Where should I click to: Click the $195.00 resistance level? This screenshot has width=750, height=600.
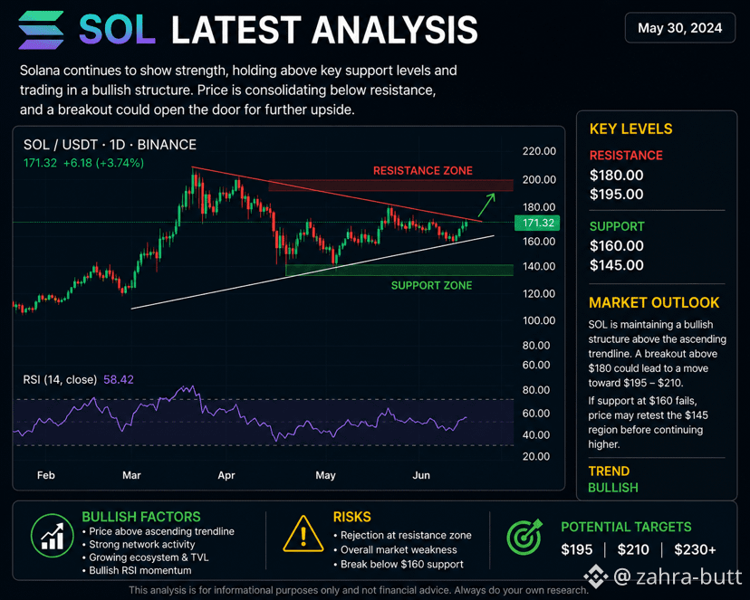pyautogui.click(x=617, y=195)
